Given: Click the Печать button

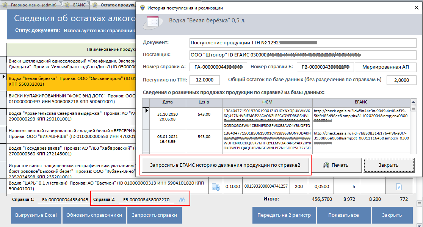Looking at the screenshot, I should [335, 165].
